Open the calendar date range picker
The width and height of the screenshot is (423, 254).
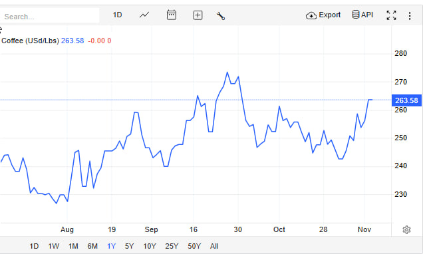pos(172,15)
